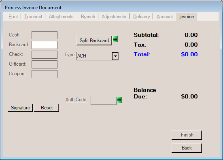Open the Branch tab

coord(88,17)
